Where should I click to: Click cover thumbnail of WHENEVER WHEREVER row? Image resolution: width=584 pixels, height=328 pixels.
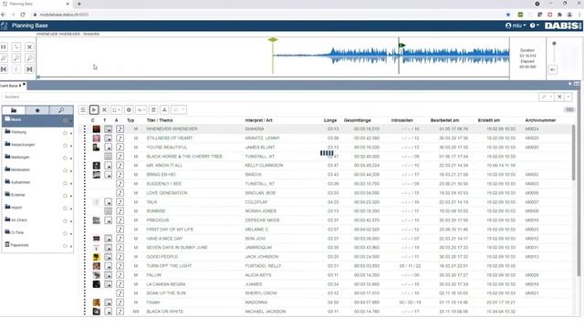tap(97, 129)
